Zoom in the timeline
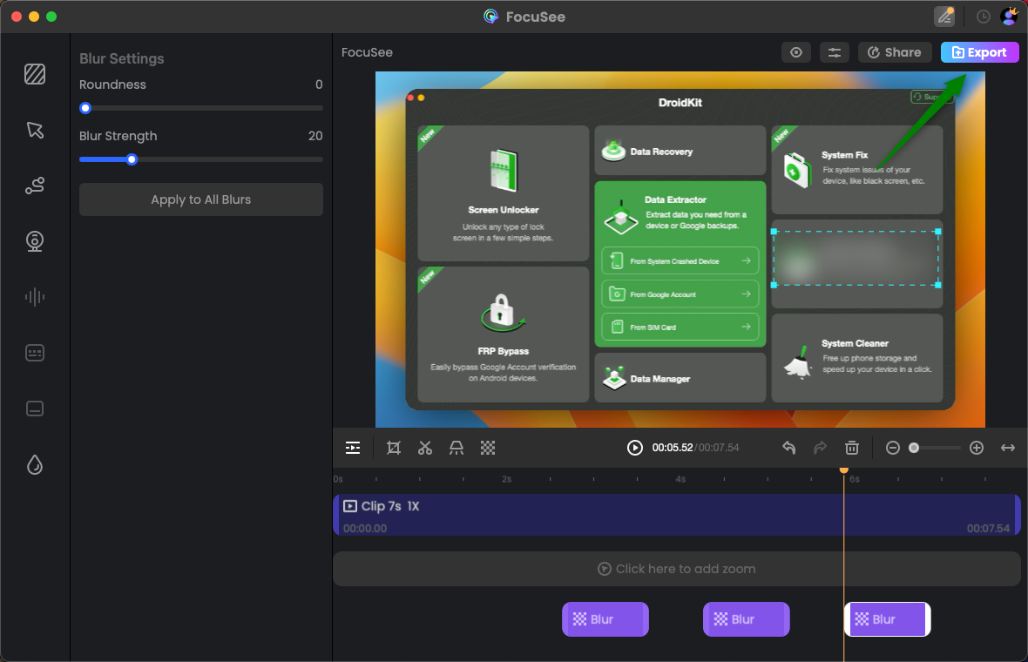 tap(977, 448)
